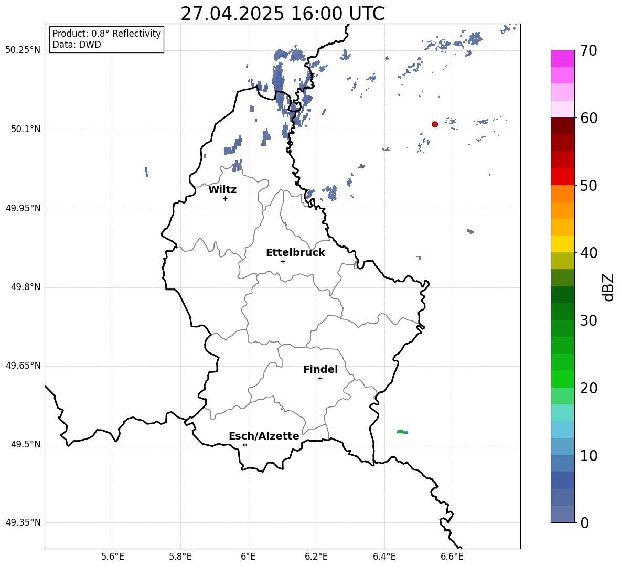621x567 pixels.
Task: Click the 49.35°N latitude label
Action: click(23, 522)
